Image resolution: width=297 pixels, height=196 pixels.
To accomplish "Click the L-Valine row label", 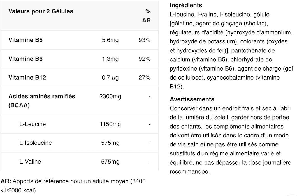I will point(30,162).
